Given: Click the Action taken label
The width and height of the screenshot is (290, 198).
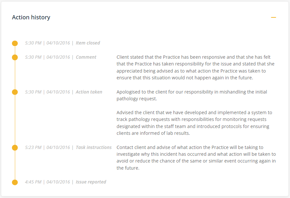Looking at the screenshot, I should (x=89, y=92).
